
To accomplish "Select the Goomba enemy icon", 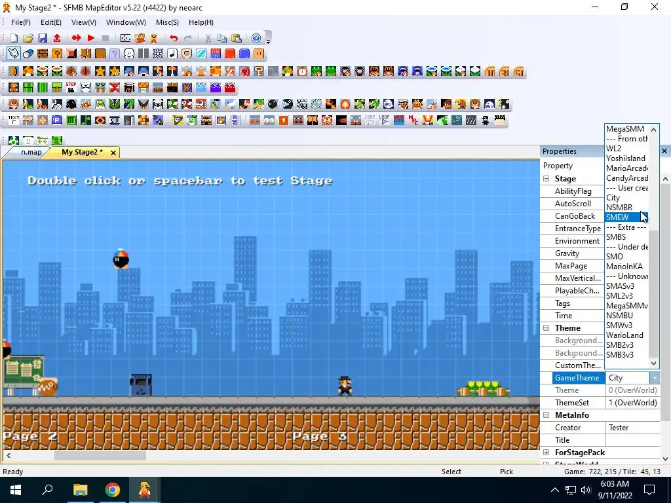I will [14, 104].
